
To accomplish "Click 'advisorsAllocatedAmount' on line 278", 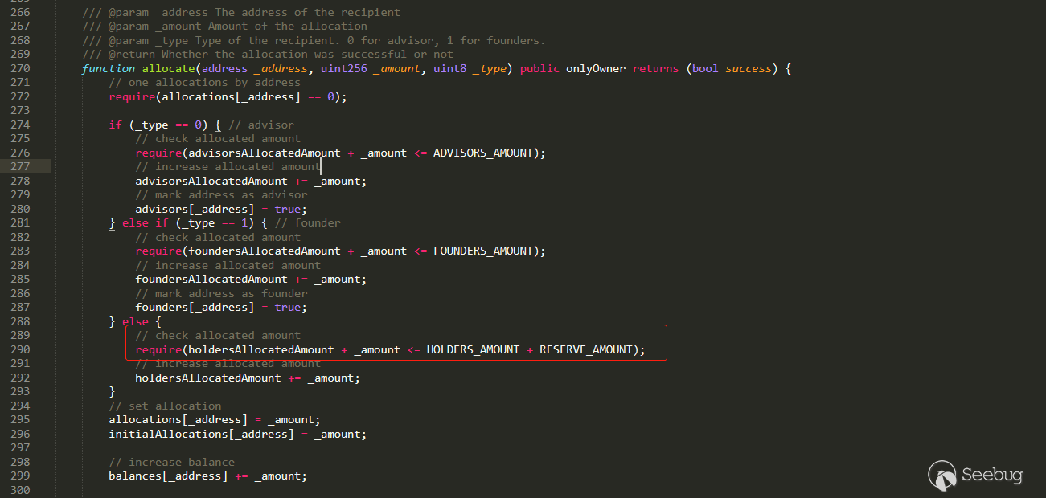I will click(x=211, y=182).
